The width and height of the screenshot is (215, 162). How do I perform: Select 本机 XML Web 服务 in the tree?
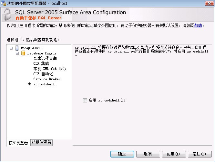(x=50, y=69)
